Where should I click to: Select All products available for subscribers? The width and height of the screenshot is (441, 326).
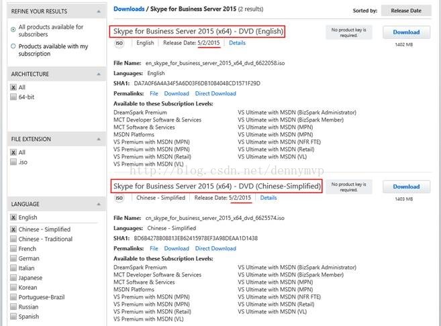(13, 30)
